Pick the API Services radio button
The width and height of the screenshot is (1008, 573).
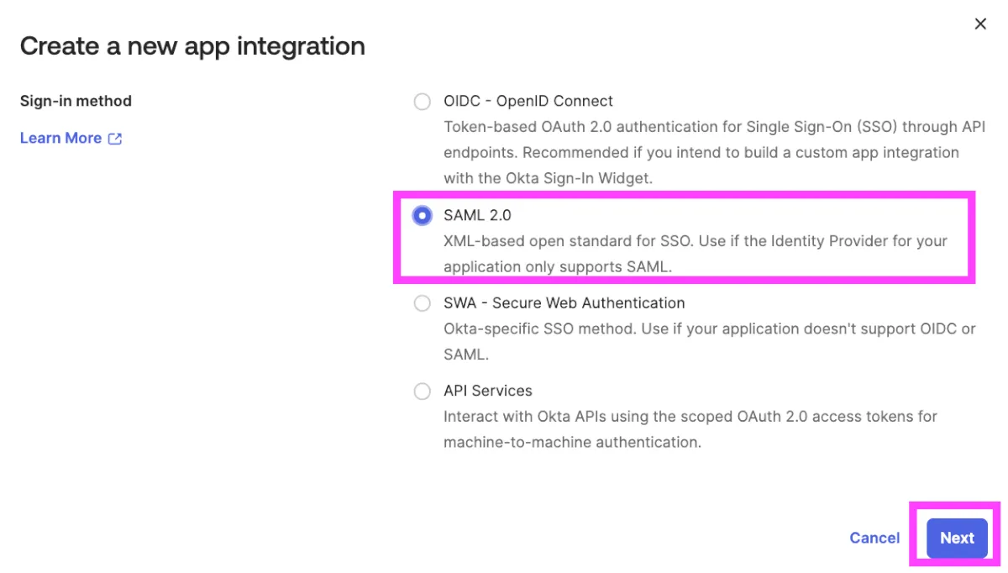(422, 392)
